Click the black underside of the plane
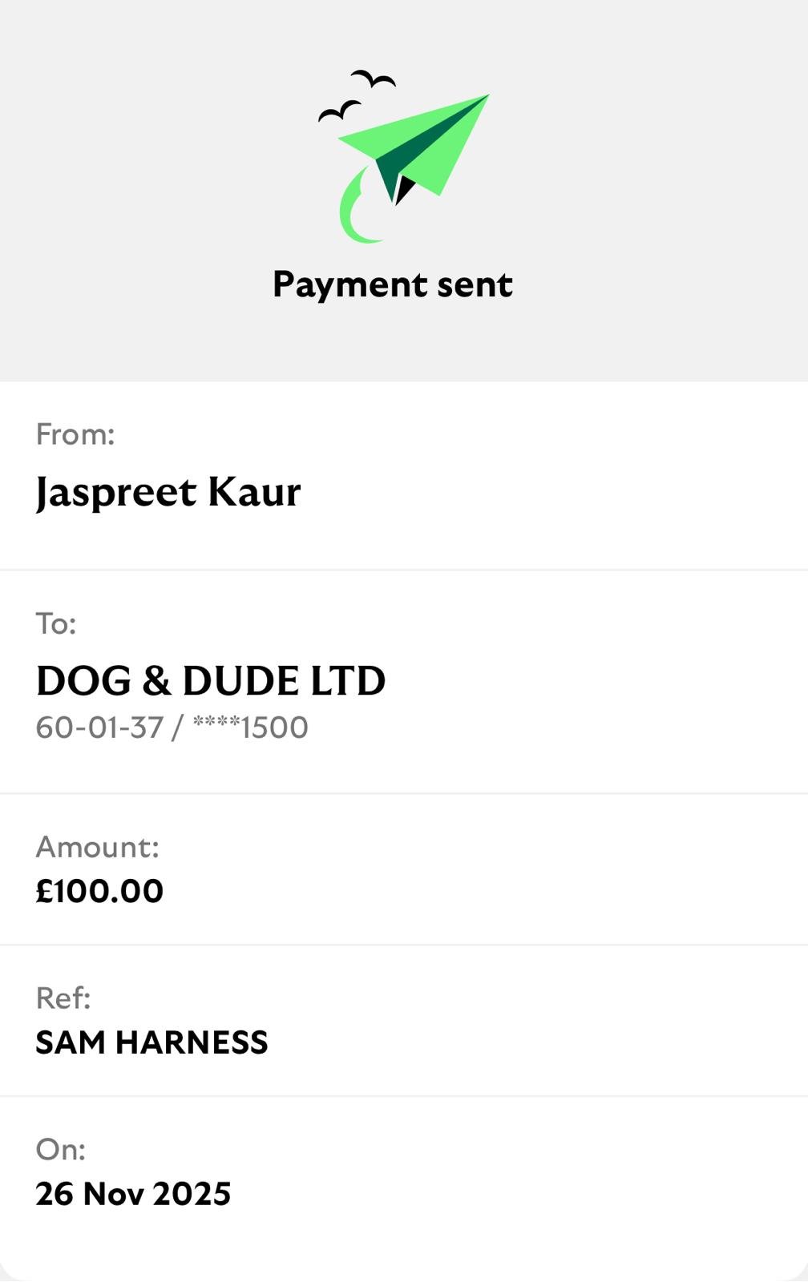Viewport: 808px width, 1282px height. pos(403,189)
